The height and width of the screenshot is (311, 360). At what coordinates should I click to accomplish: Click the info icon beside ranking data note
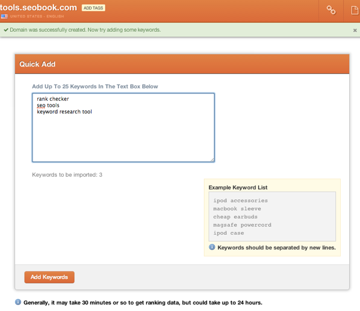click(x=18, y=302)
